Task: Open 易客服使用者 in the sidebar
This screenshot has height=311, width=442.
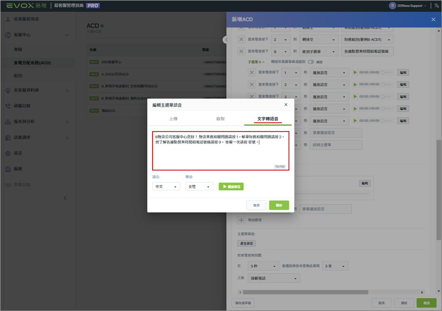Action: pyautogui.click(x=26, y=19)
